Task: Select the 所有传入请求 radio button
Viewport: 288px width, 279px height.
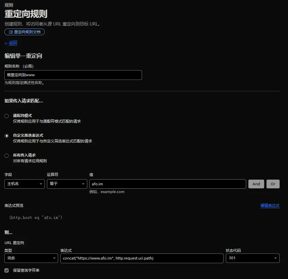Action: pyautogui.click(x=7, y=155)
